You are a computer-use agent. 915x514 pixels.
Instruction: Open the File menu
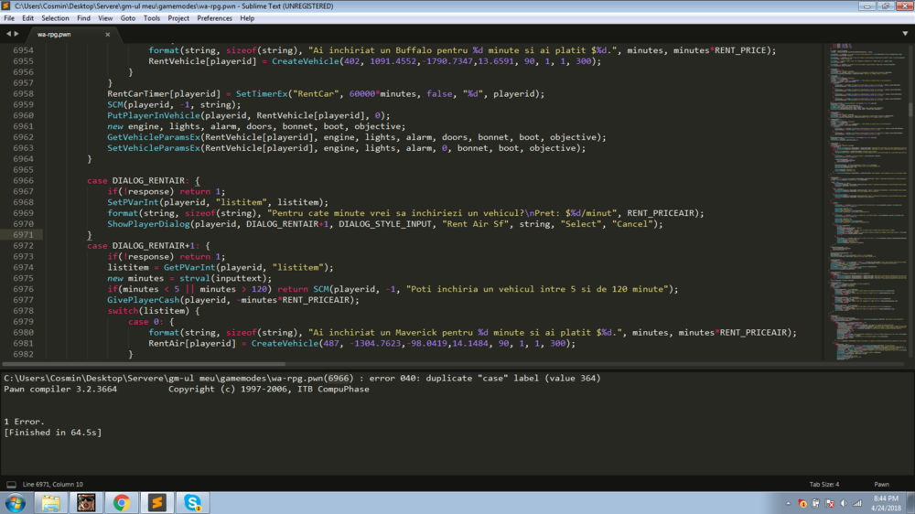(9, 18)
